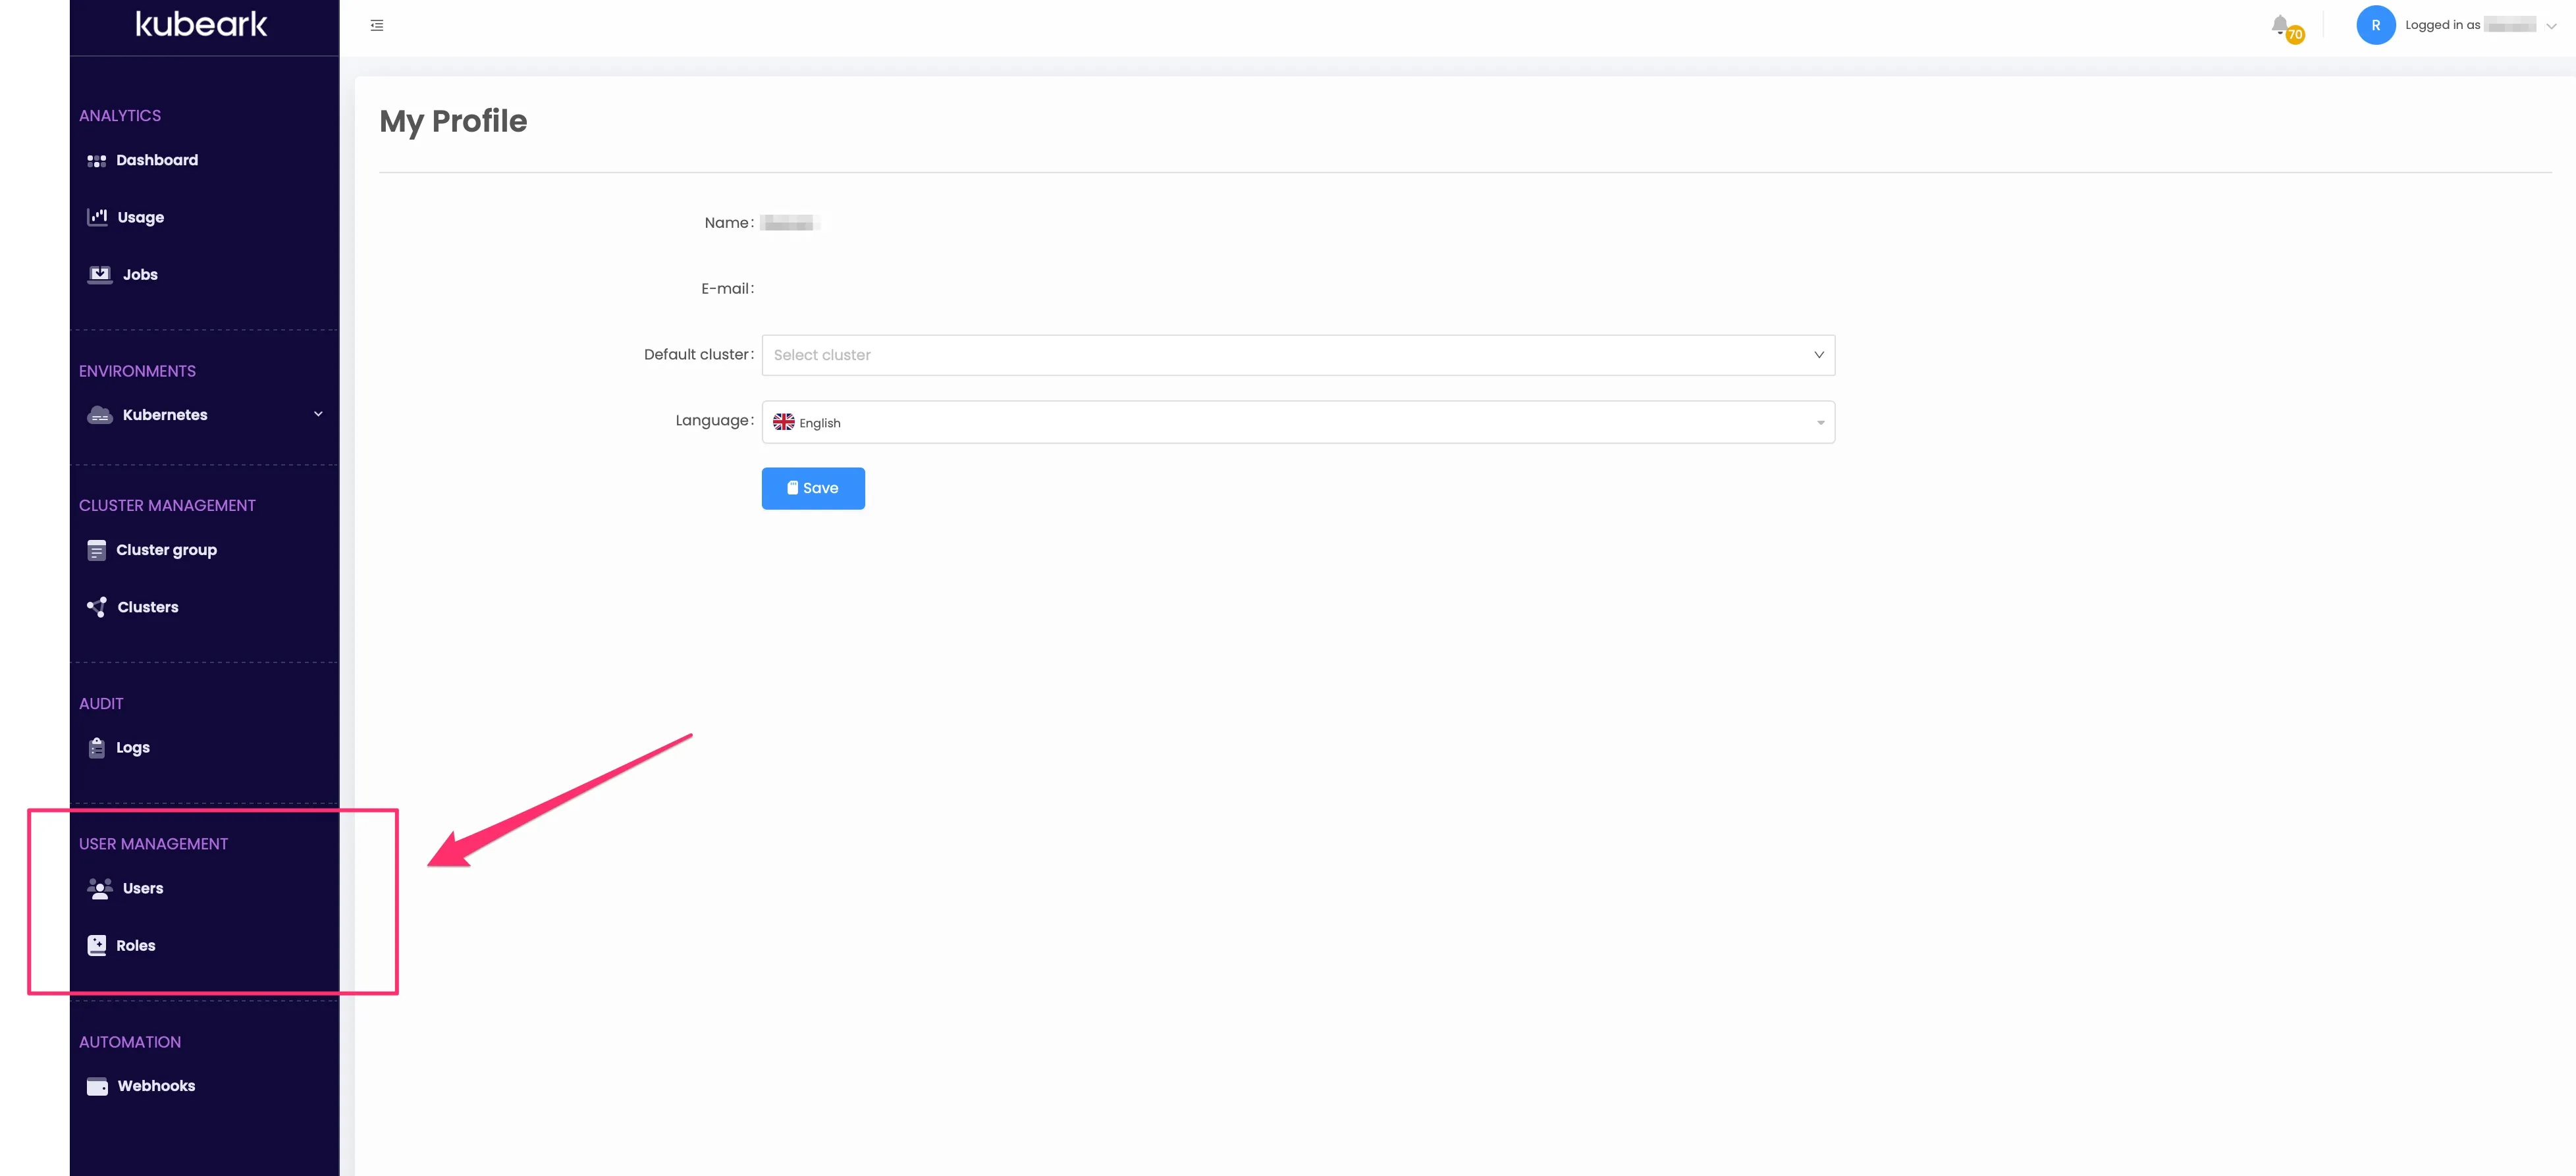Expand the Kubernetes submenu chevron
The image size is (2576, 1176).
318,414
